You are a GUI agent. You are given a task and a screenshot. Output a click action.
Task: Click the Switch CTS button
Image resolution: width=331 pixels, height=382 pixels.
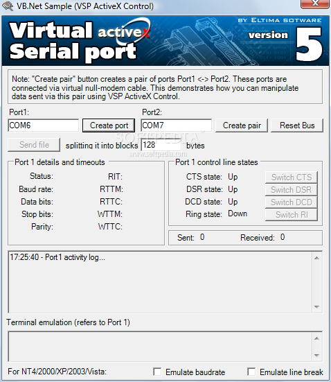pyautogui.click(x=292, y=177)
